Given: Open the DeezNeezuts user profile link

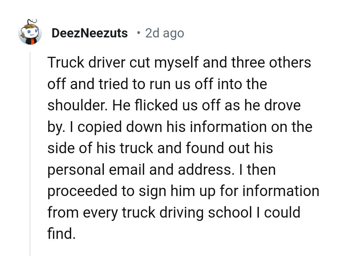Looking at the screenshot, I should point(90,33).
